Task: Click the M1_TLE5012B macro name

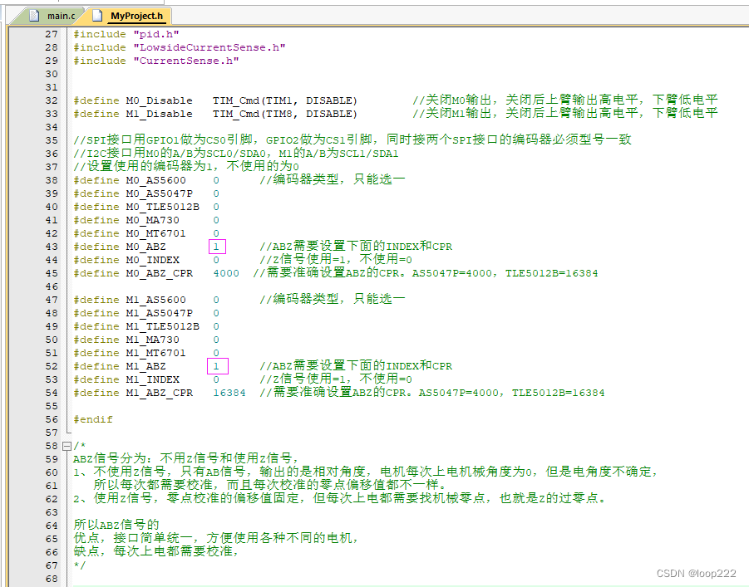Action: tap(162, 326)
